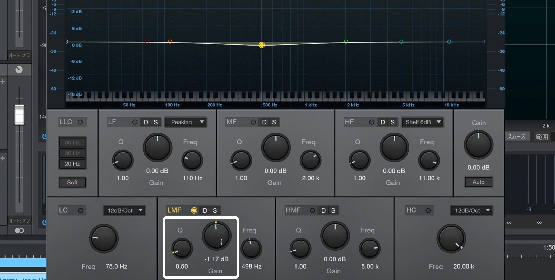This screenshot has width=555, height=280.
Task: Enable the LLC band toggle
Action: click(x=80, y=122)
